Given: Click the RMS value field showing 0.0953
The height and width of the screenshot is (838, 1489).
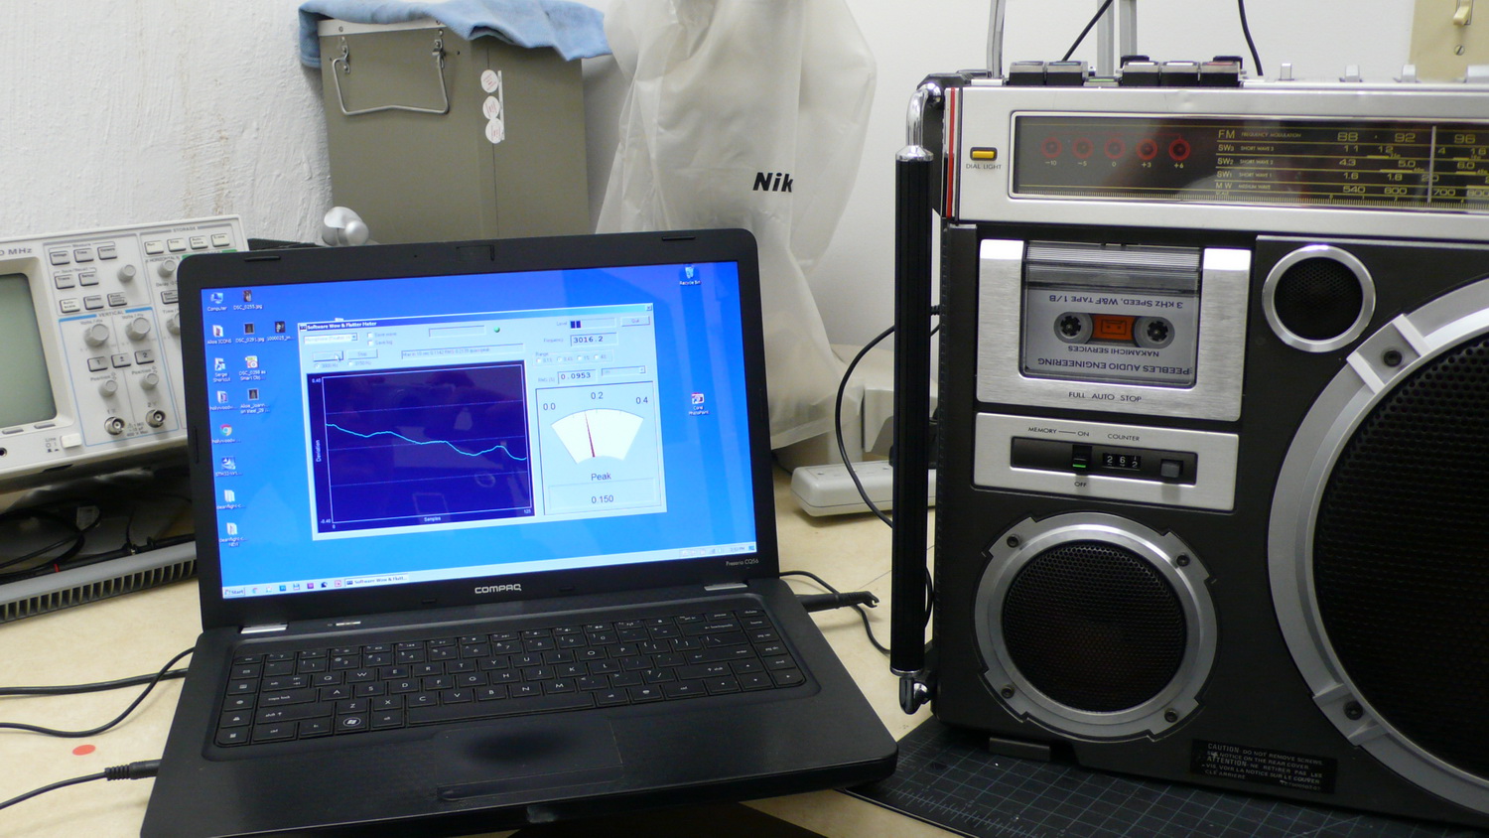Looking at the screenshot, I should pos(577,376).
